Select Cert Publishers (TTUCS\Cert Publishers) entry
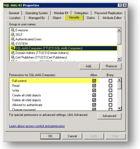Image resolution: width=140 pixels, height=149 pixels. tap(63, 57)
